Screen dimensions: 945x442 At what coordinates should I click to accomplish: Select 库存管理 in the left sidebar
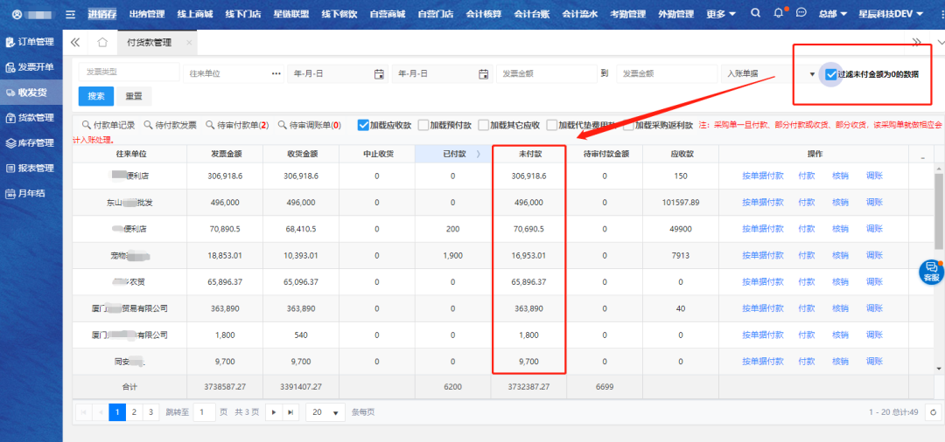(31, 142)
